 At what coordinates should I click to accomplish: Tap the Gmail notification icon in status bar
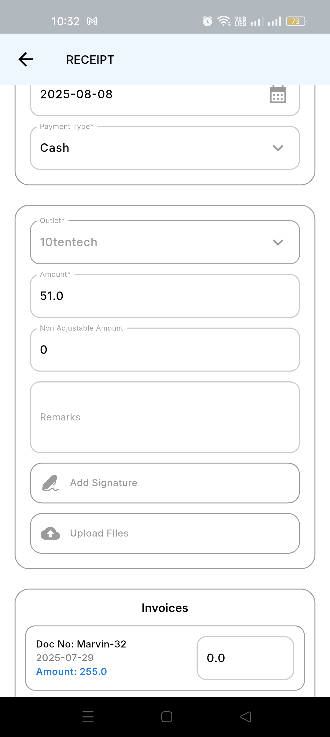tap(92, 21)
